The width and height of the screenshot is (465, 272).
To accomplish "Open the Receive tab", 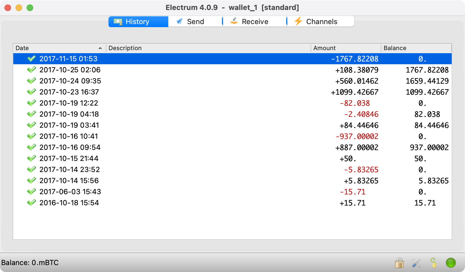I will [x=255, y=22].
